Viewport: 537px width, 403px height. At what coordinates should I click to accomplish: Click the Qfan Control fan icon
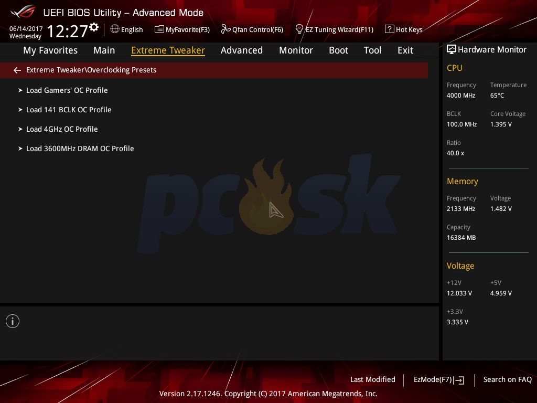(225, 29)
